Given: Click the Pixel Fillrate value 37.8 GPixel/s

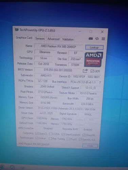Looking at the screenshot, I should tap(45, 92).
